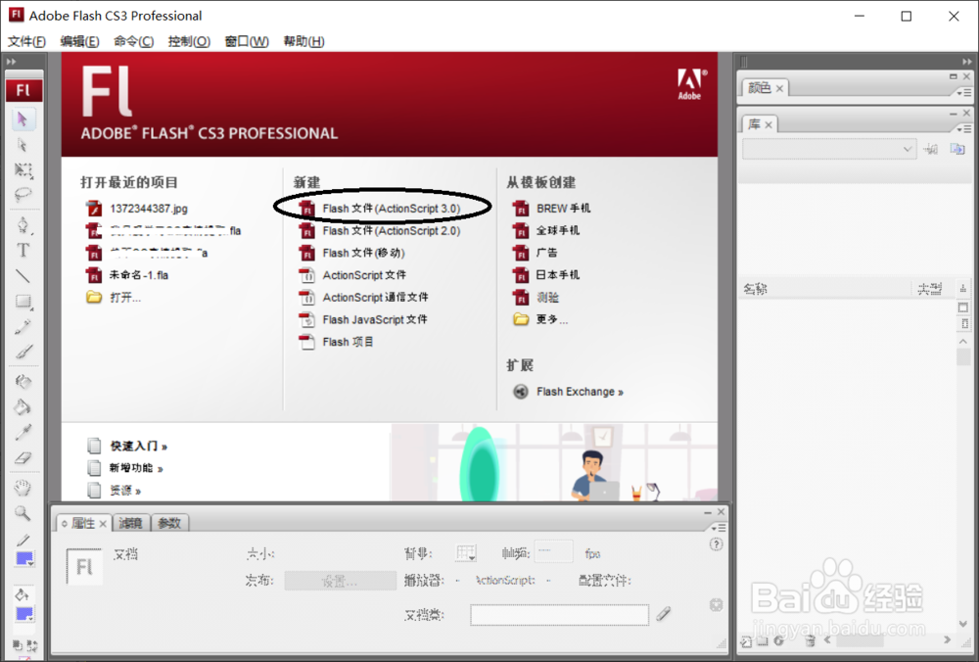
Task: Open the 编辑(E) menu
Action: pyautogui.click(x=79, y=41)
